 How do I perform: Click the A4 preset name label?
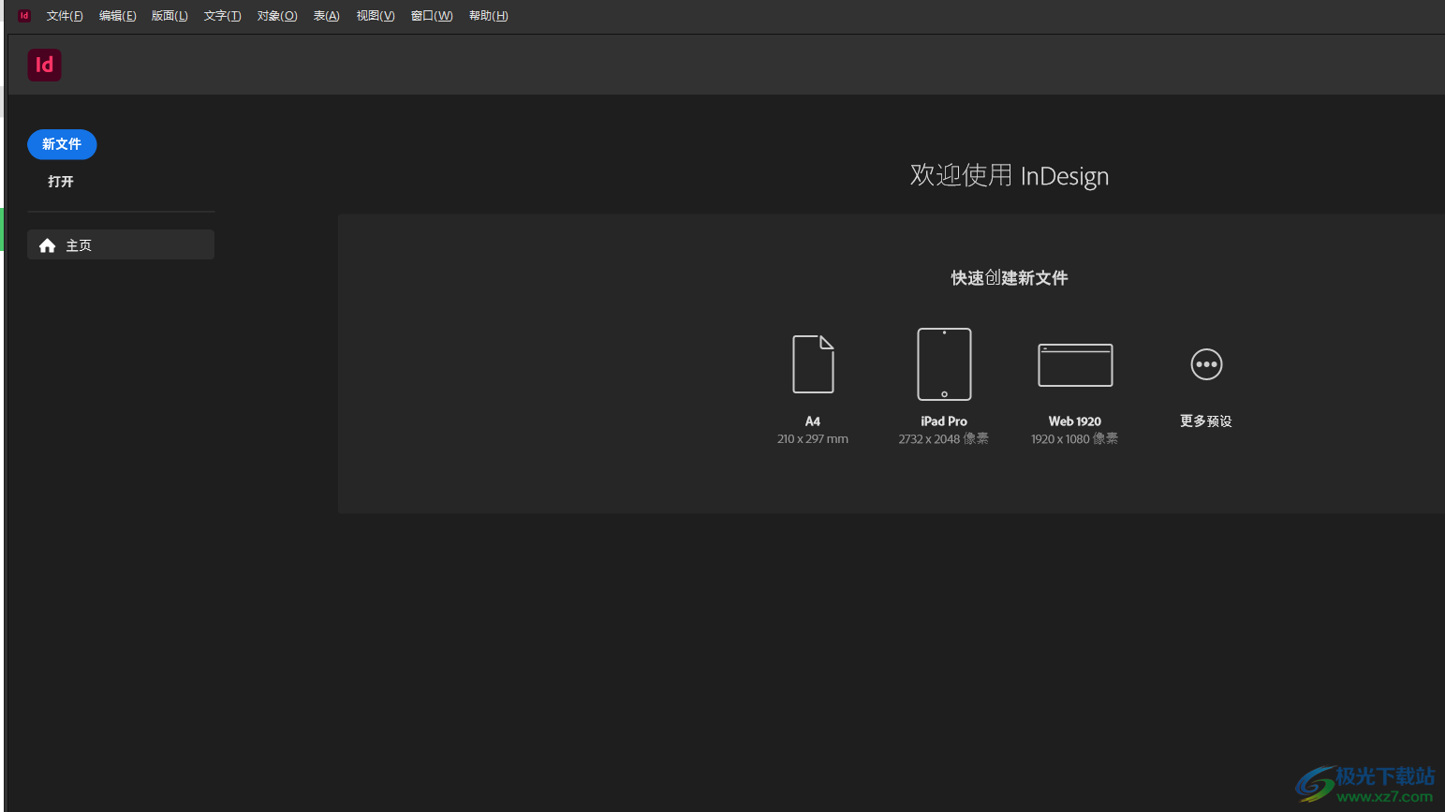[813, 421]
